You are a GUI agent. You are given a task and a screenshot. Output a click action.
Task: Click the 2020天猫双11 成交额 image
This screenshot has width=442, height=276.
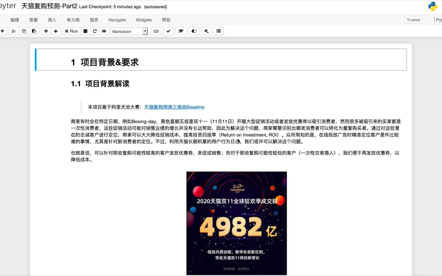[237, 223]
